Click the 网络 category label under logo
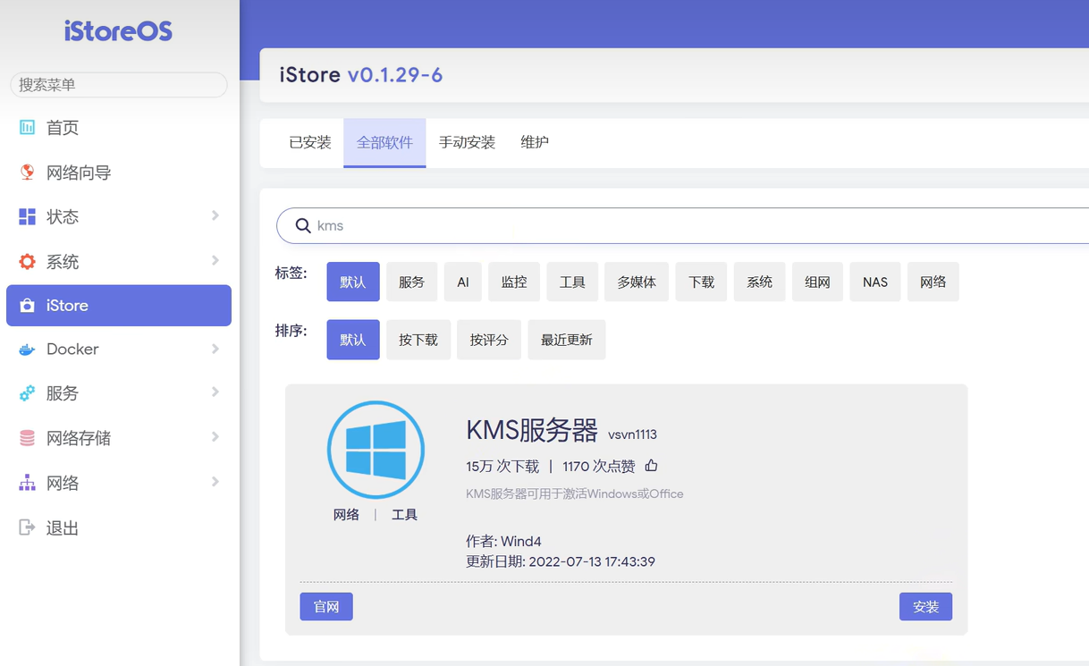Viewport: 1089px width, 666px height. point(346,515)
